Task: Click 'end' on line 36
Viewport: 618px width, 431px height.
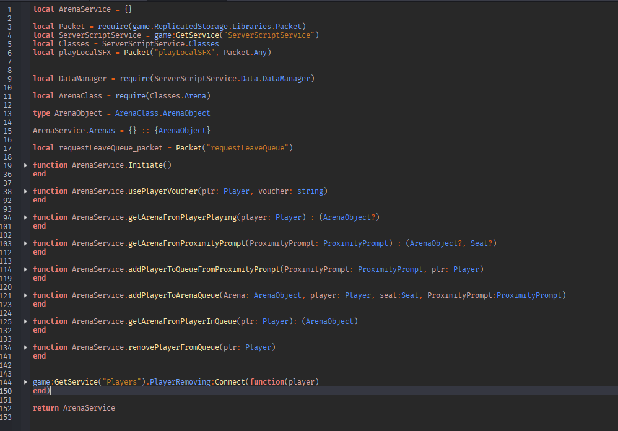Action: click(40, 174)
